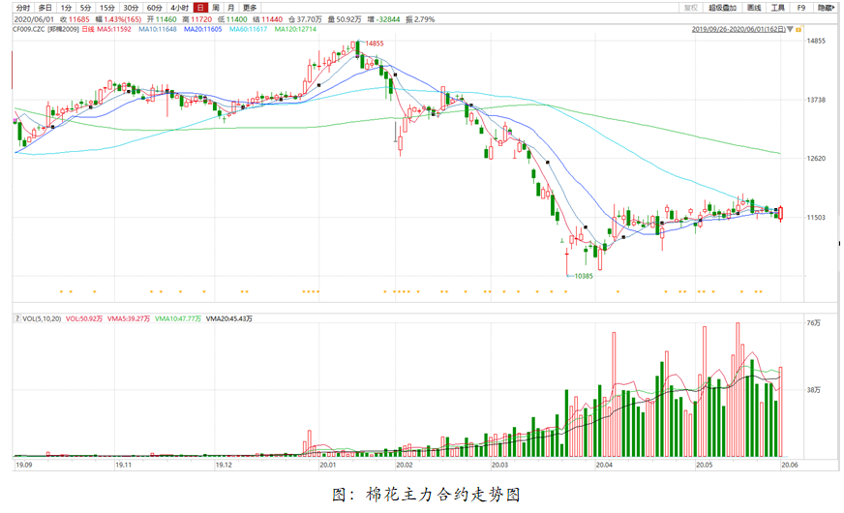Switch to the 4小时 period tab
844x513 pixels.
(179, 8)
